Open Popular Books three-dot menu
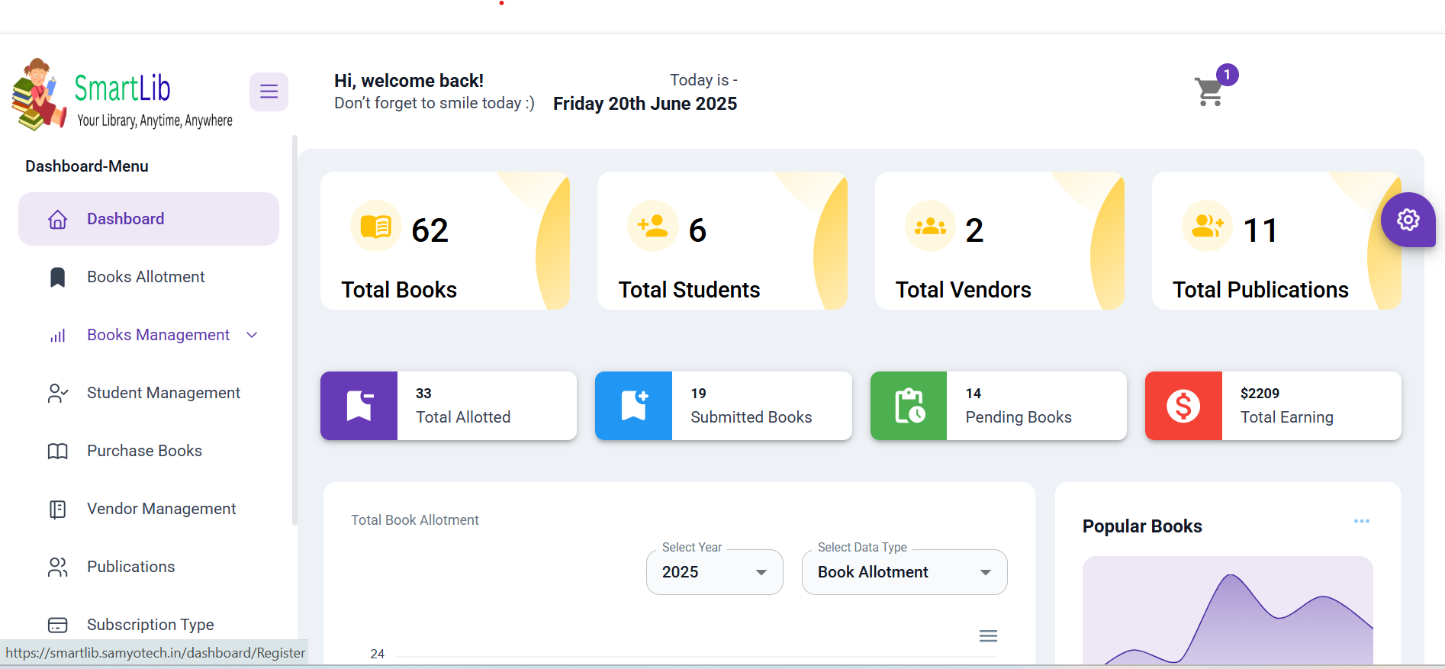Image resolution: width=1445 pixels, height=669 pixels. [x=1361, y=521]
